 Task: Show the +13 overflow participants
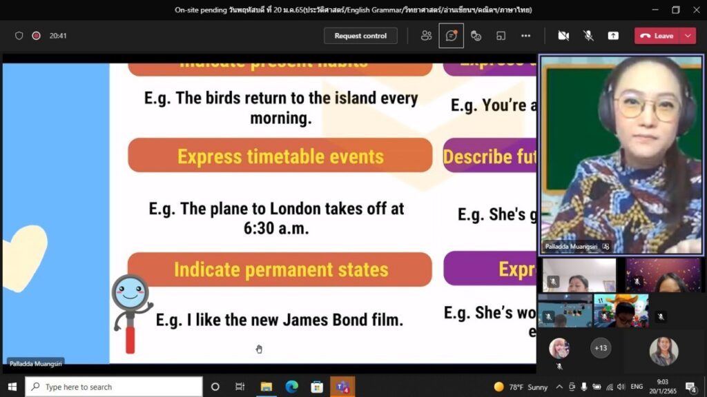tap(601, 348)
